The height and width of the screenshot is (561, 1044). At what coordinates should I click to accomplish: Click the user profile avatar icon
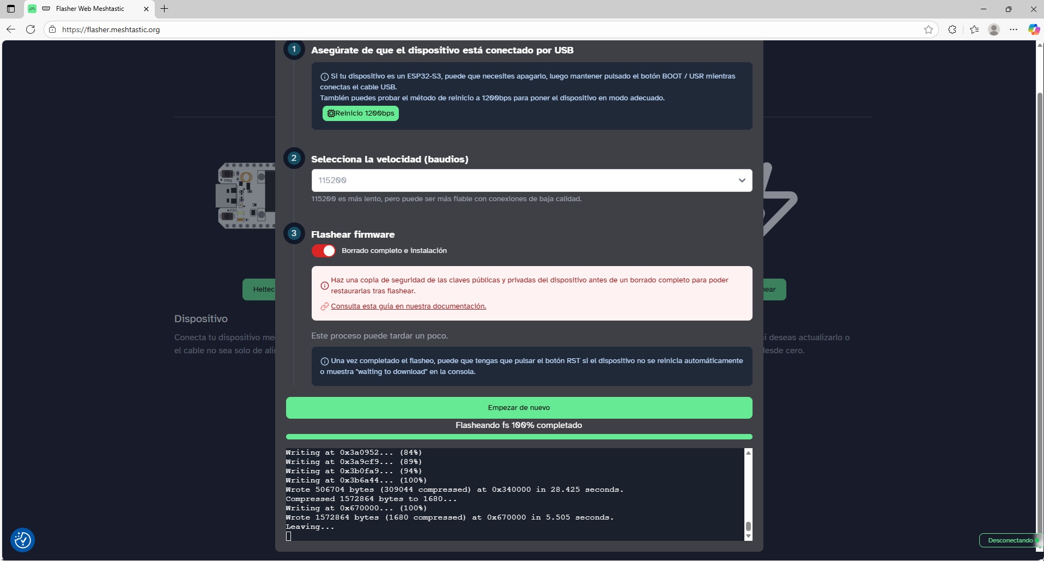tap(994, 29)
